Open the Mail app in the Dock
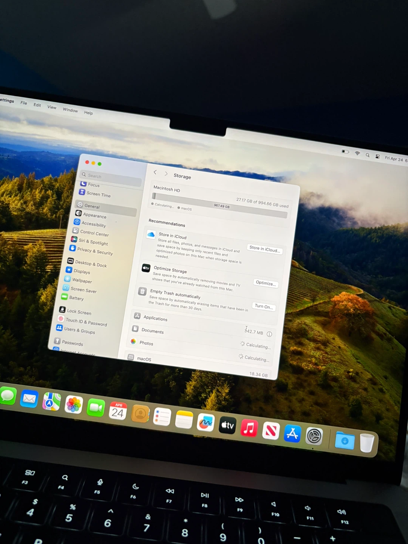 coord(29,399)
